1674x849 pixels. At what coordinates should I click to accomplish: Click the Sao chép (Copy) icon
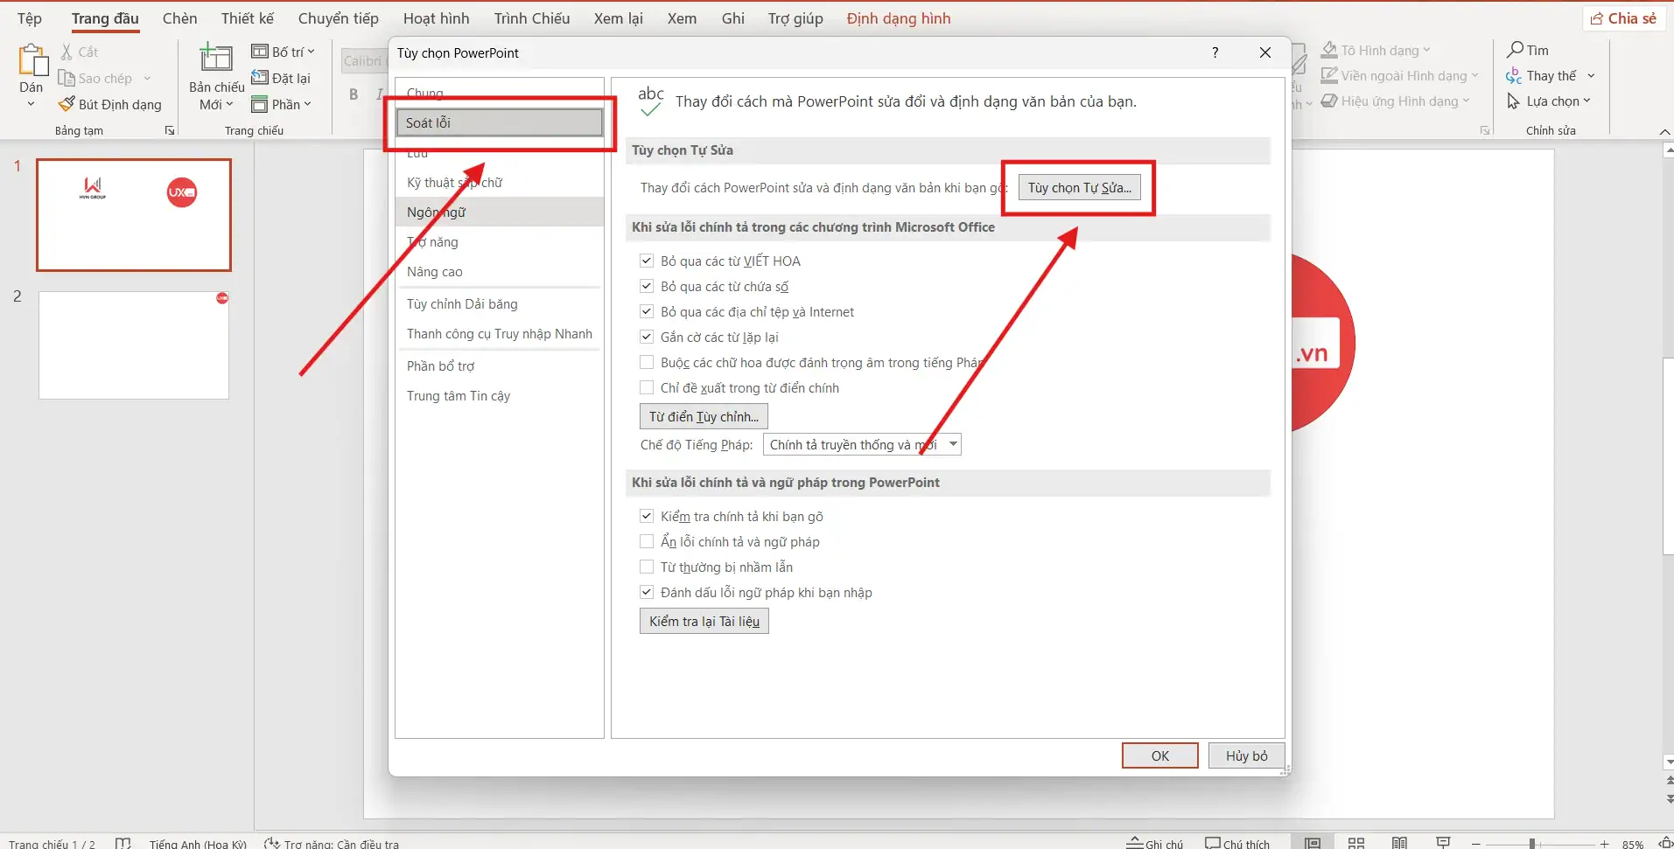pyautogui.click(x=67, y=78)
